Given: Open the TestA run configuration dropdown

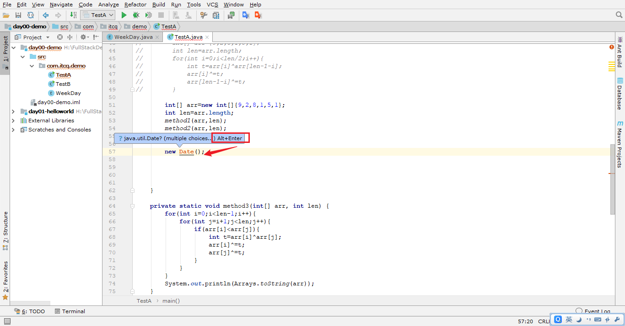Looking at the screenshot, I should 97,15.
